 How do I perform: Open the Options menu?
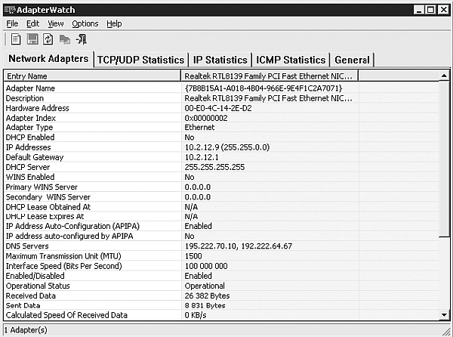click(85, 23)
